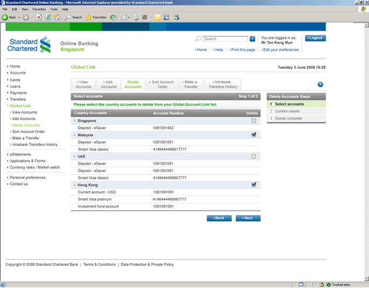Click the Print toolbar icon
Screen dimensions: 369x288
(x=136, y=17)
